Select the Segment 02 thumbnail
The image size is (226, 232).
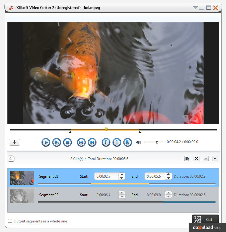tap(22, 196)
